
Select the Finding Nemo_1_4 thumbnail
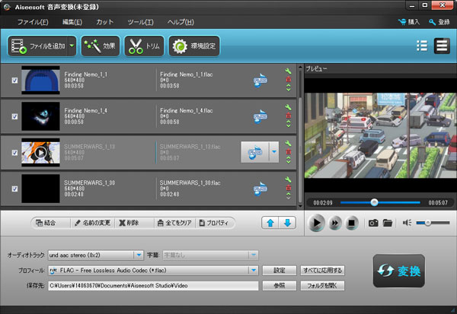[40, 116]
